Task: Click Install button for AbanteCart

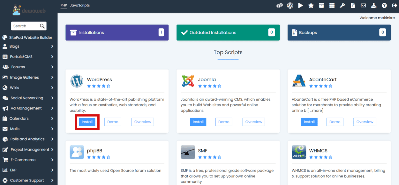Action: point(309,122)
